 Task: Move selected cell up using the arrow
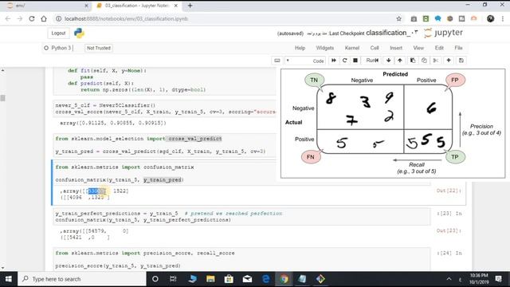tap(400, 61)
